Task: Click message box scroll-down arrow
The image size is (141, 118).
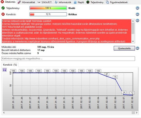Action: tap(133, 41)
